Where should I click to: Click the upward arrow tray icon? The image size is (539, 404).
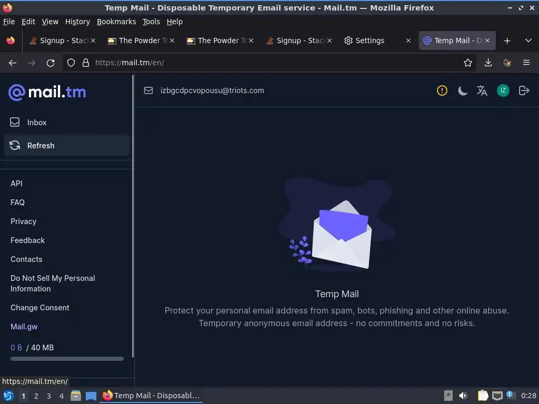(448, 396)
